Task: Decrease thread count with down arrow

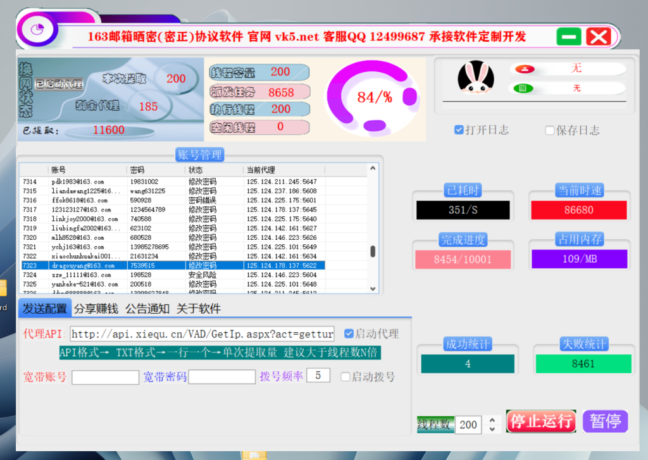Action: click(x=492, y=429)
